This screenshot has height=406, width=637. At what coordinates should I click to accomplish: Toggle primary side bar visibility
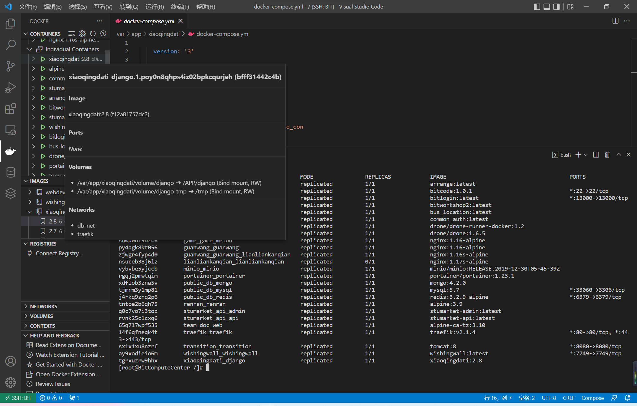click(537, 7)
